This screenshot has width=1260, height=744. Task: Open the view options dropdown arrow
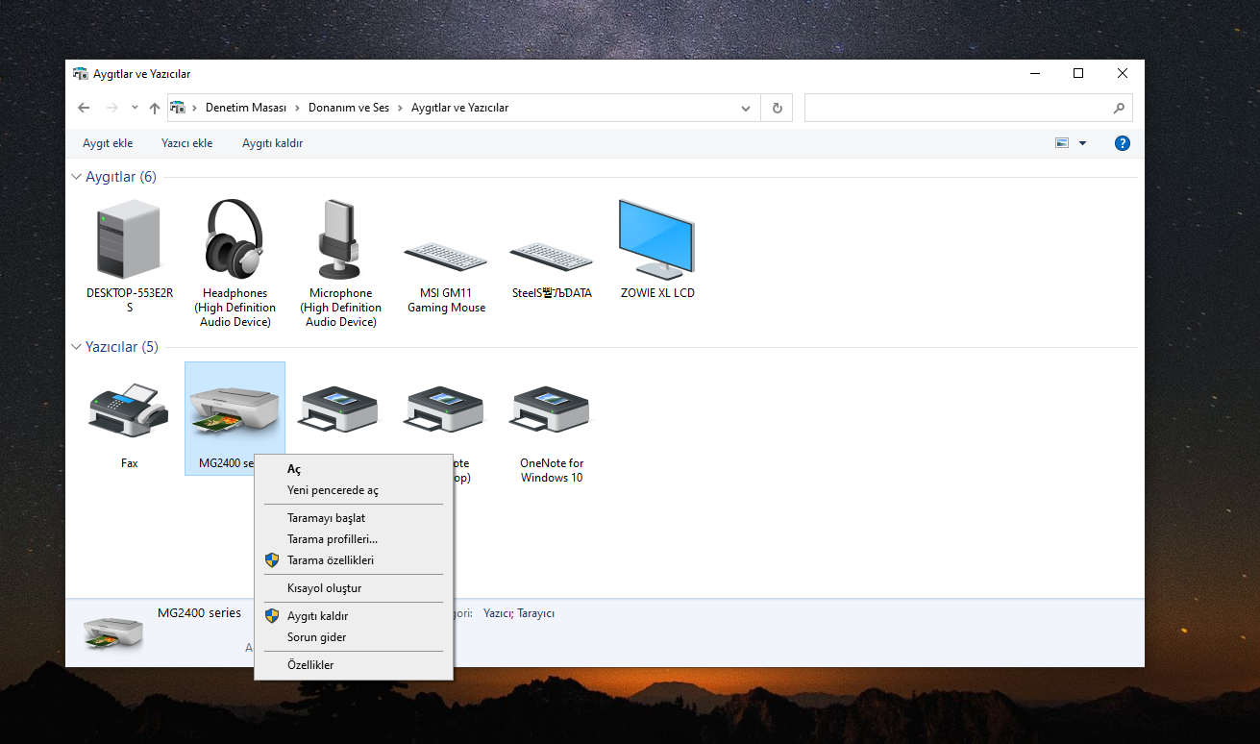[1083, 143]
